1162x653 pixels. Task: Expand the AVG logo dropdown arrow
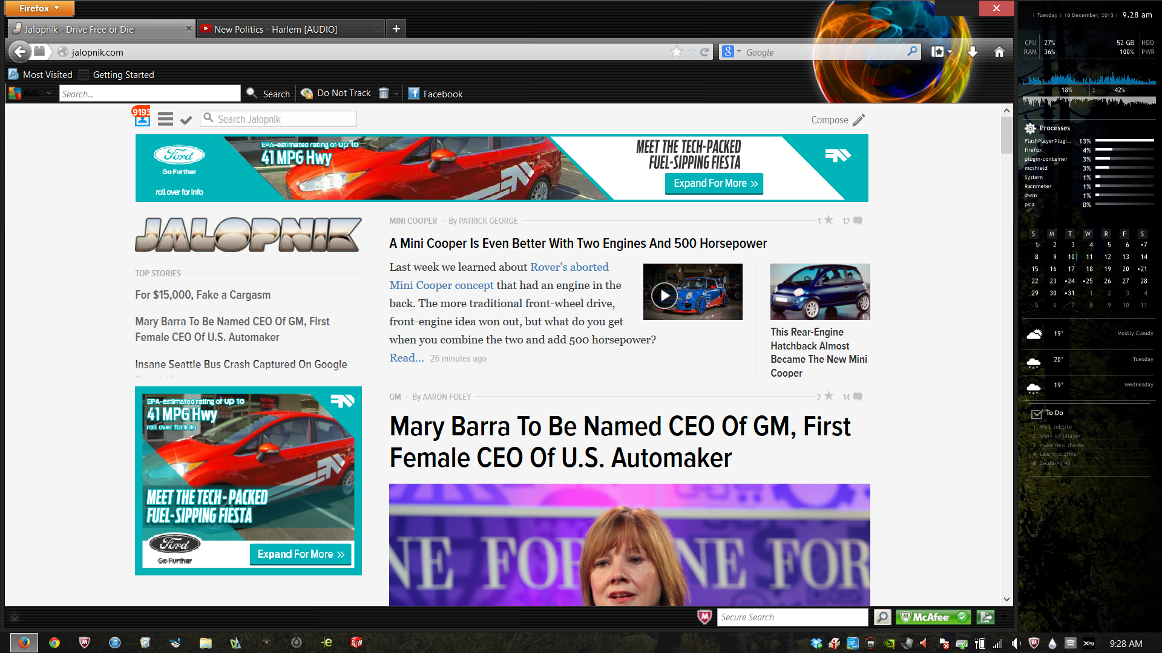click(x=48, y=94)
